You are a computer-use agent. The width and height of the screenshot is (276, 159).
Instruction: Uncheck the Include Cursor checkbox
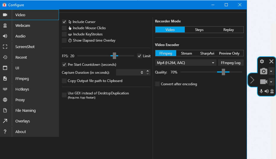64,22
